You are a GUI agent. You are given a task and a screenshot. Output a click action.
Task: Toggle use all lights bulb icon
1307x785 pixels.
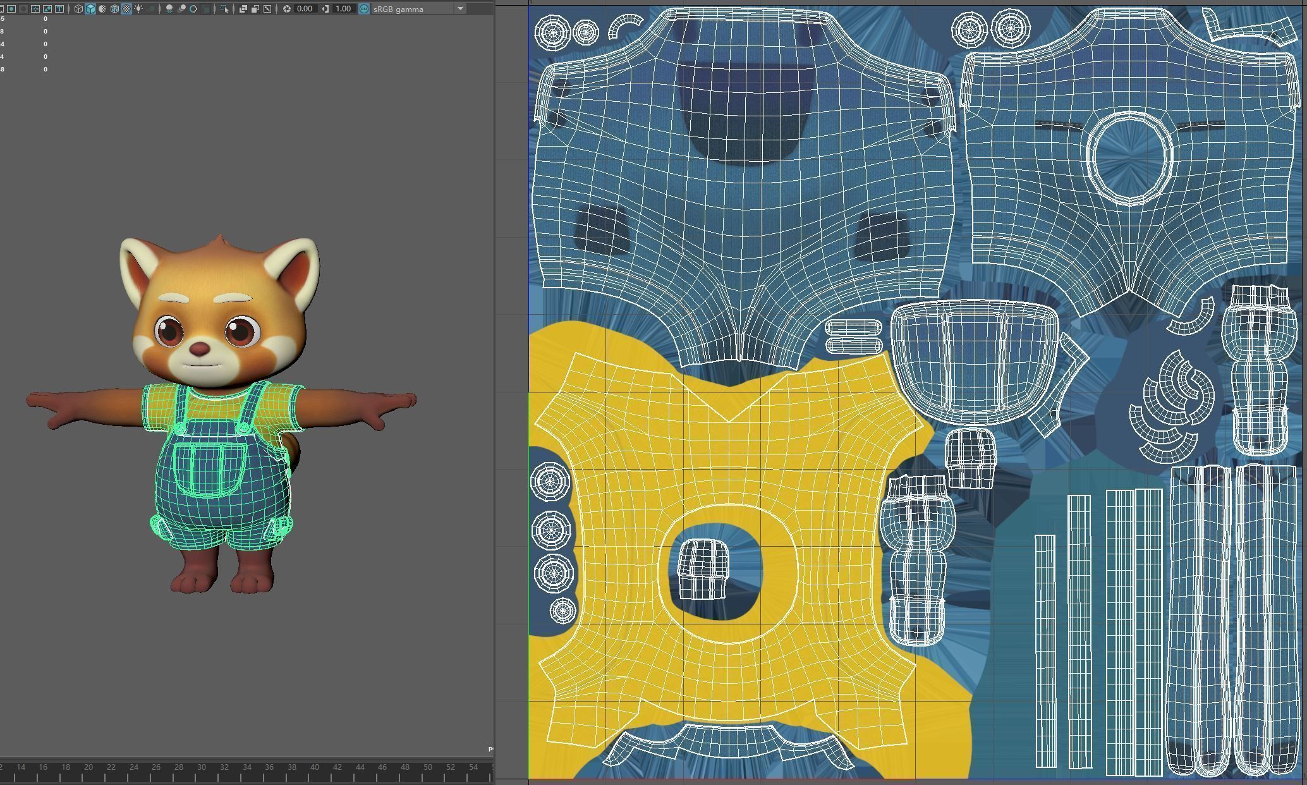click(138, 9)
